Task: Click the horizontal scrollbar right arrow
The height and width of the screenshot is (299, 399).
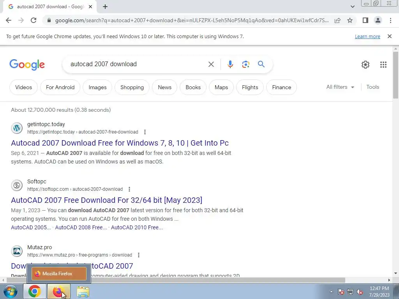Action: pyautogui.click(x=389, y=280)
